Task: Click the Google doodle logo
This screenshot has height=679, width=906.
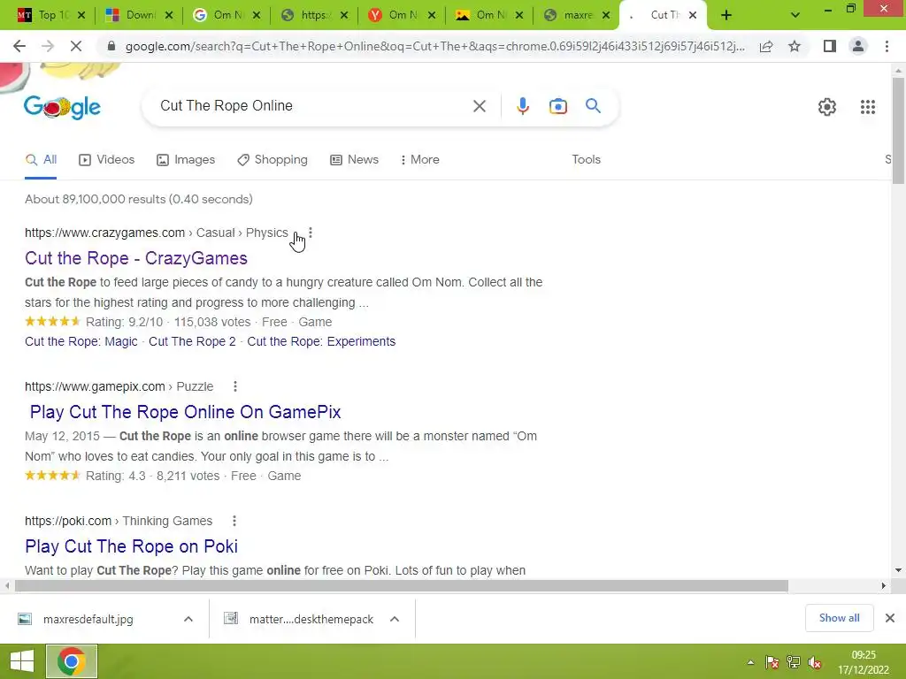Action: click(x=62, y=107)
